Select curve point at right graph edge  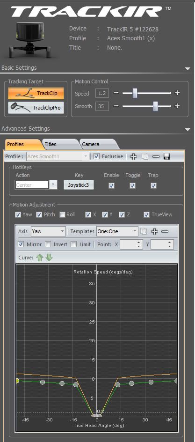[176, 381]
